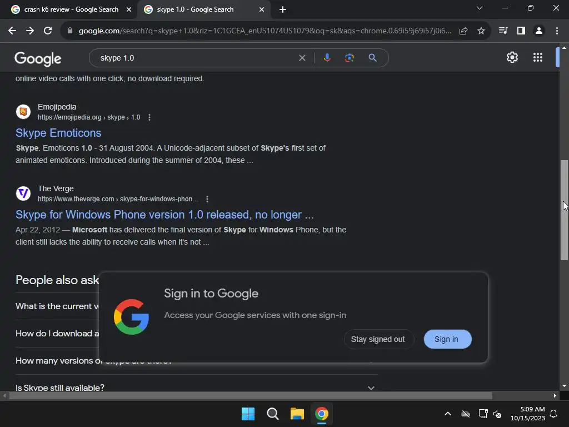Open the media controls toolbar icon
The height and width of the screenshot is (427, 569).
click(x=503, y=31)
